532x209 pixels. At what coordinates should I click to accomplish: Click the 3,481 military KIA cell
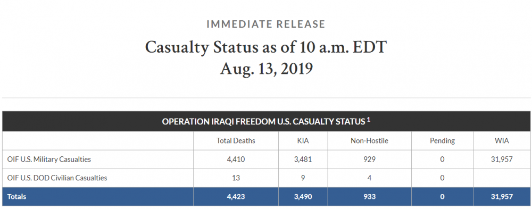pos(303,160)
